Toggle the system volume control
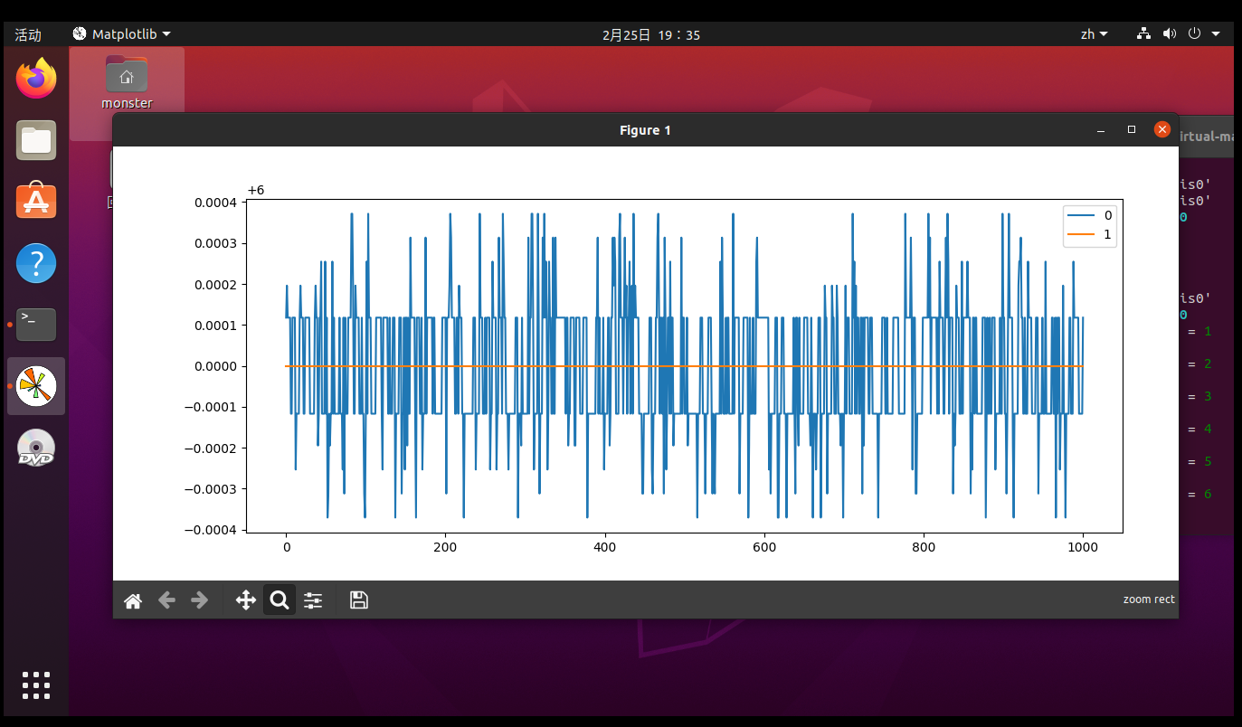The height and width of the screenshot is (727, 1242). coord(1170,33)
